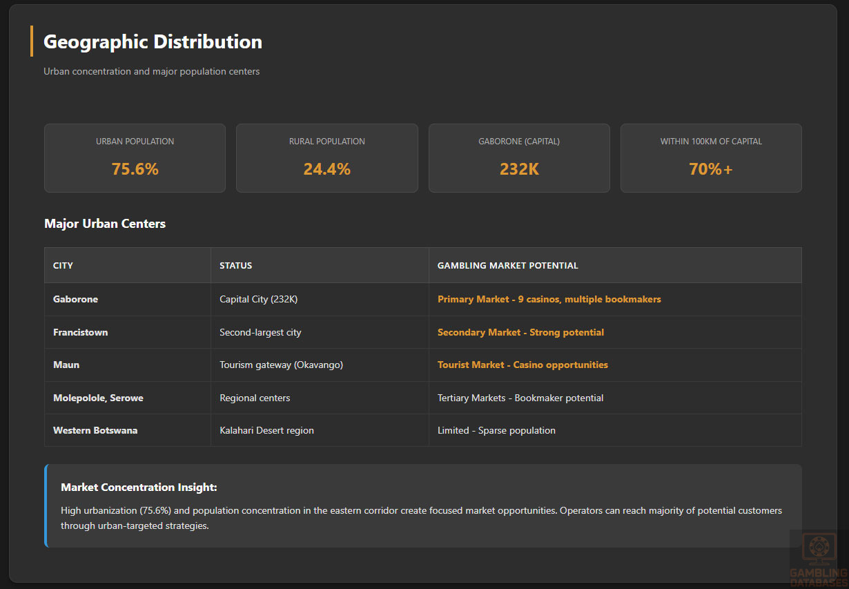The image size is (849, 589).
Task: Click the Geographic Distribution heading
Action: [153, 41]
